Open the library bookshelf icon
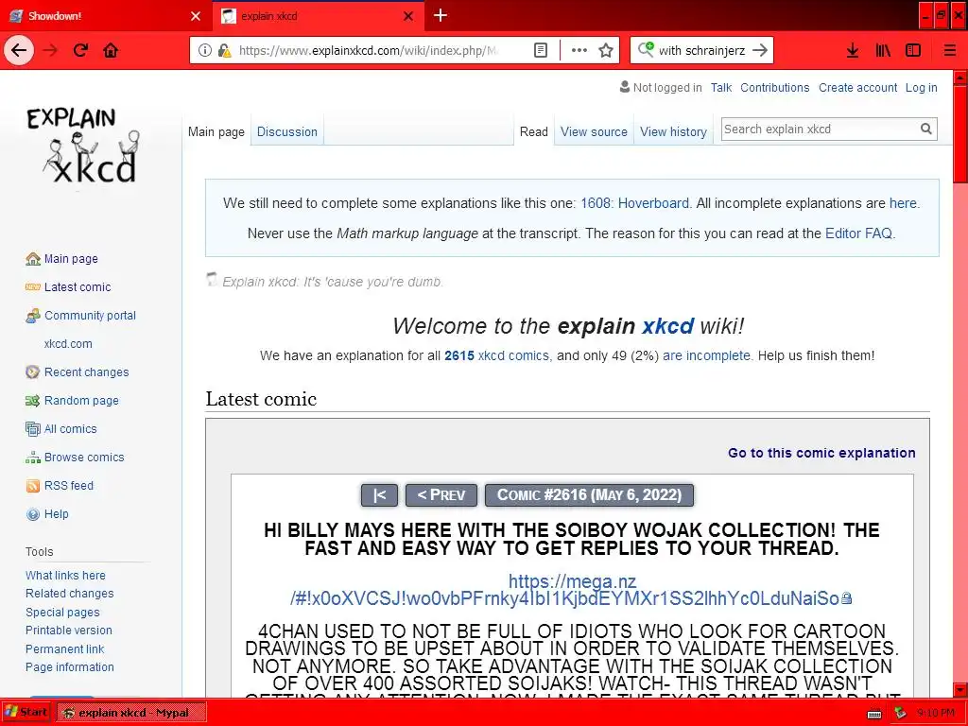Image resolution: width=968 pixels, height=726 pixels. [883, 51]
